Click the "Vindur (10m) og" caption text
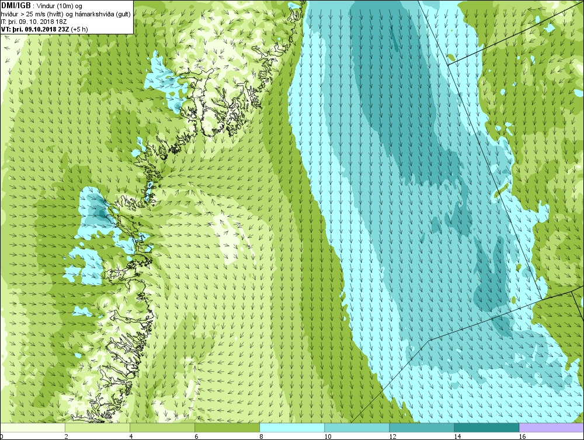The image size is (584, 440). pos(60,6)
